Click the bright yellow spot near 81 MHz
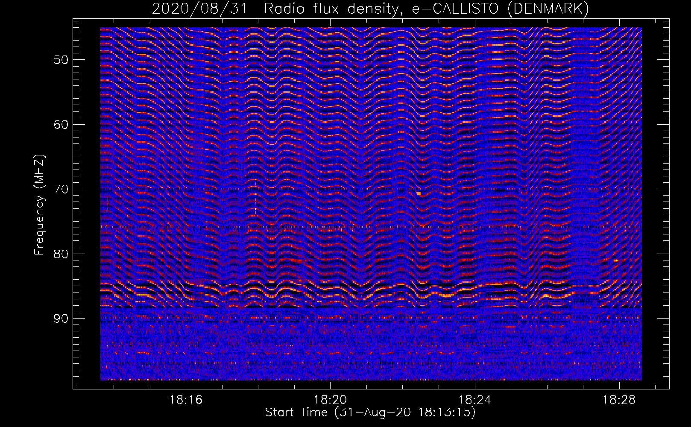This screenshot has width=691, height=427. tap(616, 260)
